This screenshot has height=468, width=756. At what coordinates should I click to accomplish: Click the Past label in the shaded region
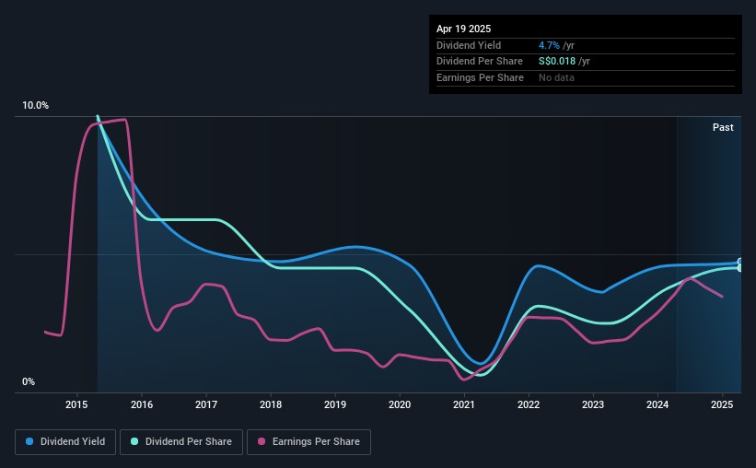point(723,127)
